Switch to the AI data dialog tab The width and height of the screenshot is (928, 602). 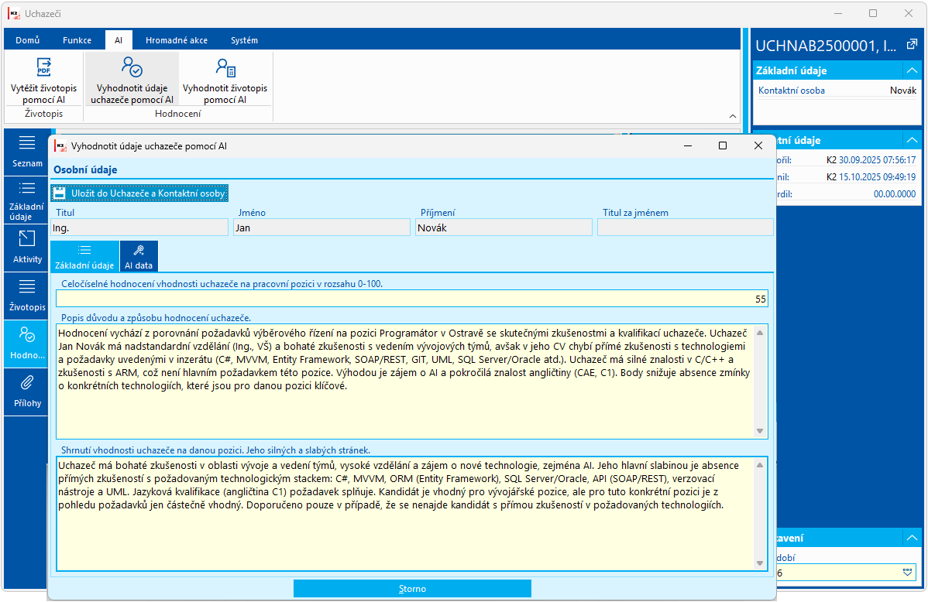pos(139,256)
